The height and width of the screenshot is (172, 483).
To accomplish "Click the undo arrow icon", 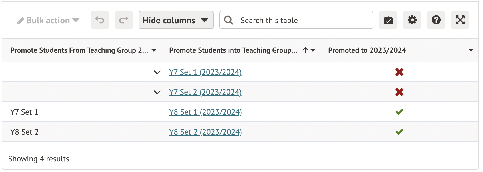I will pos(100,20).
